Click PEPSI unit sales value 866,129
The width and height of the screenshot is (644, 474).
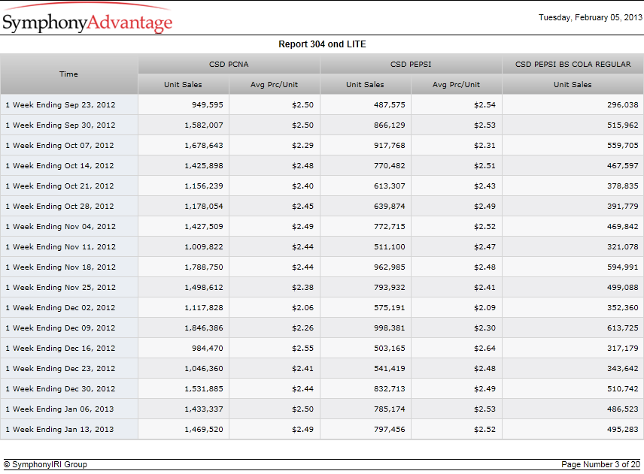pyautogui.click(x=390, y=125)
